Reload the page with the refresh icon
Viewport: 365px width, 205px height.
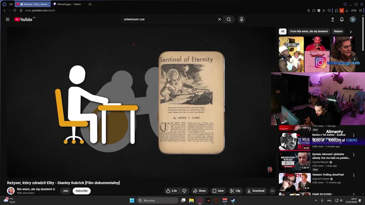(15, 11)
